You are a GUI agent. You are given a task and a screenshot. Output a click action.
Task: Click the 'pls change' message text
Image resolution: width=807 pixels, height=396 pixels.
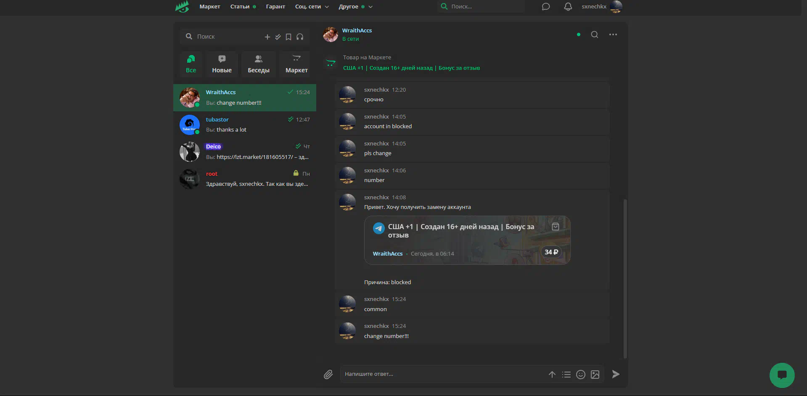tap(378, 153)
